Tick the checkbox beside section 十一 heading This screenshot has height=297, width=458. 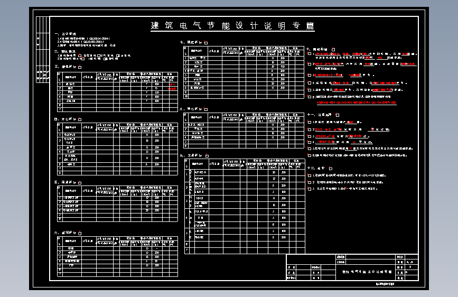click(x=338, y=115)
